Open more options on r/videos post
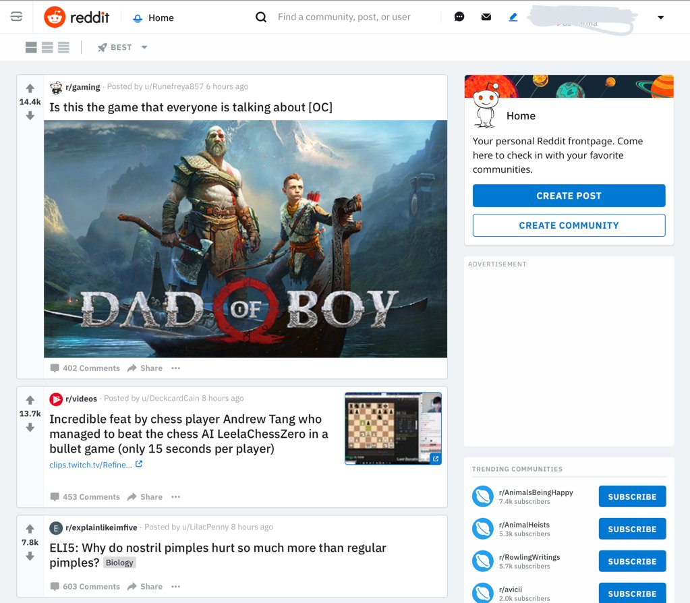 175,497
